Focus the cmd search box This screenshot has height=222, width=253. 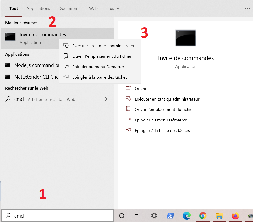point(58,216)
